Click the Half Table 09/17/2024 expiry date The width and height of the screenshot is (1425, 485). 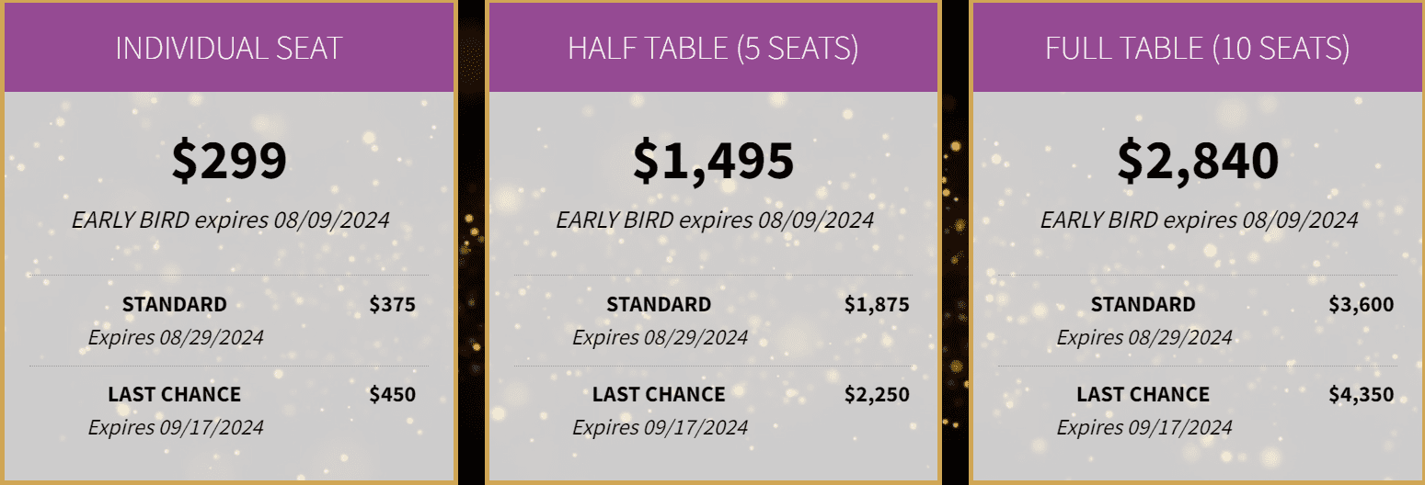coord(660,427)
